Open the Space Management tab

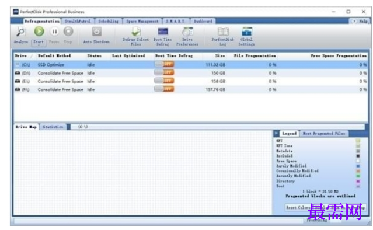pyautogui.click(x=142, y=22)
